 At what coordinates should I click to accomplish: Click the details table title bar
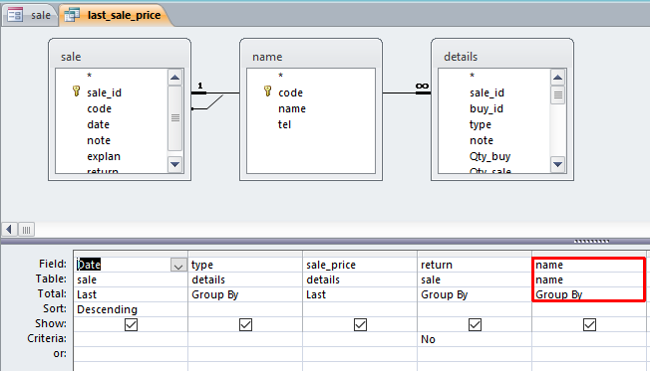pos(502,57)
